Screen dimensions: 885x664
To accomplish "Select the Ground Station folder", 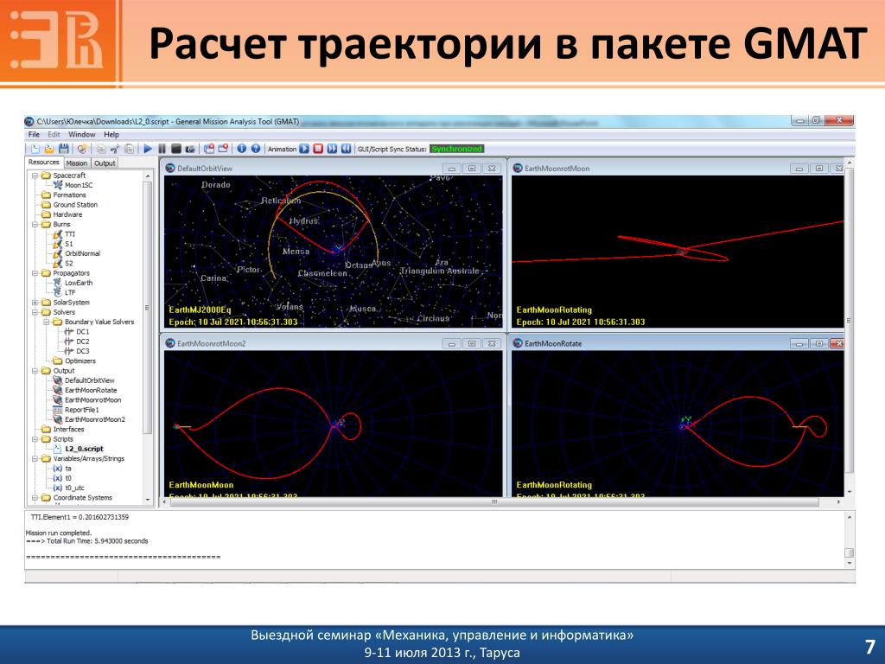I will (x=75, y=205).
